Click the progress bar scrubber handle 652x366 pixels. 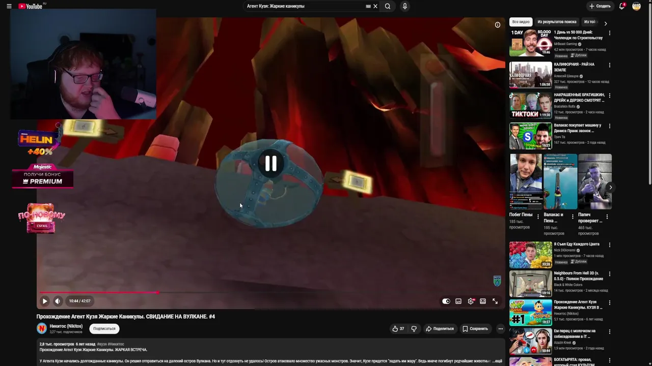pyautogui.click(x=158, y=292)
